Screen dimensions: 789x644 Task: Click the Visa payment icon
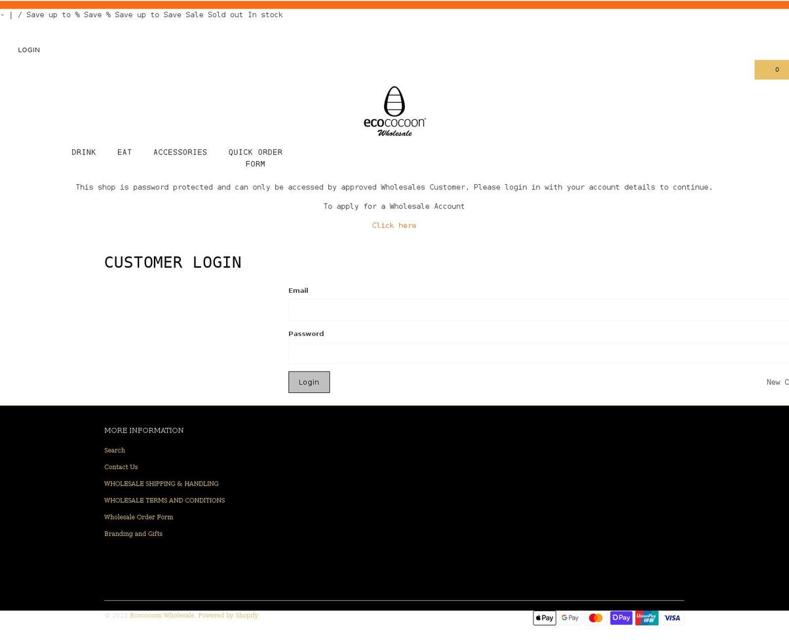click(x=672, y=618)
